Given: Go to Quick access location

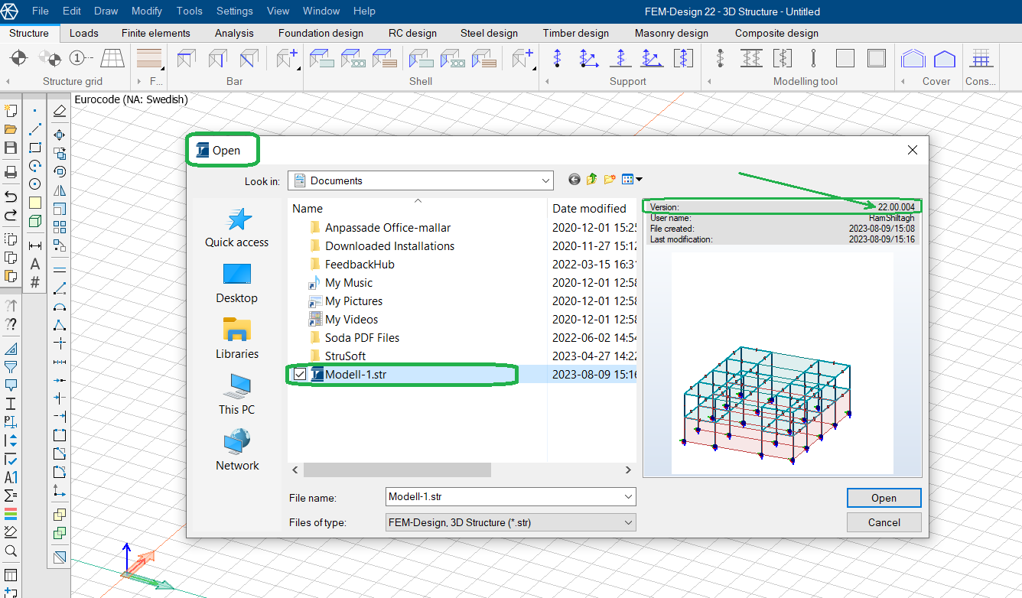Looking at the screenshot, I should pos(236,228).
